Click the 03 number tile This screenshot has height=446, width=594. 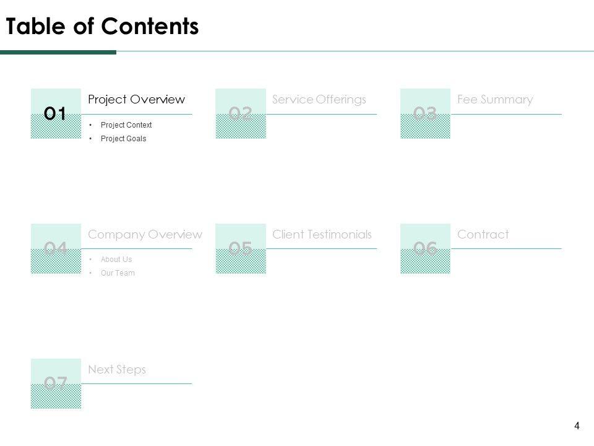(x=425, y=113)
